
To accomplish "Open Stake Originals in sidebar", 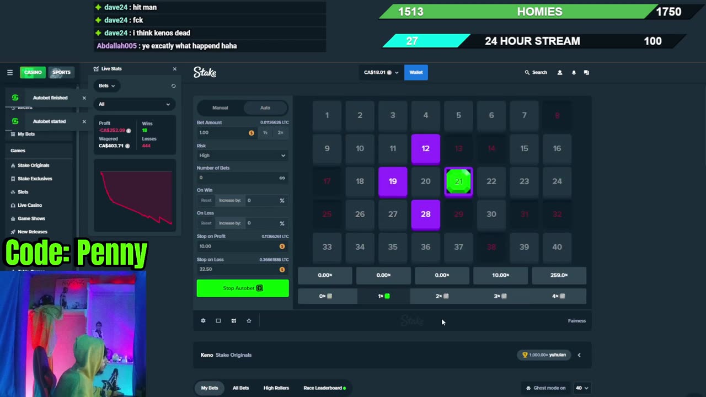I will pyautogui.click(x=34, y=165).
